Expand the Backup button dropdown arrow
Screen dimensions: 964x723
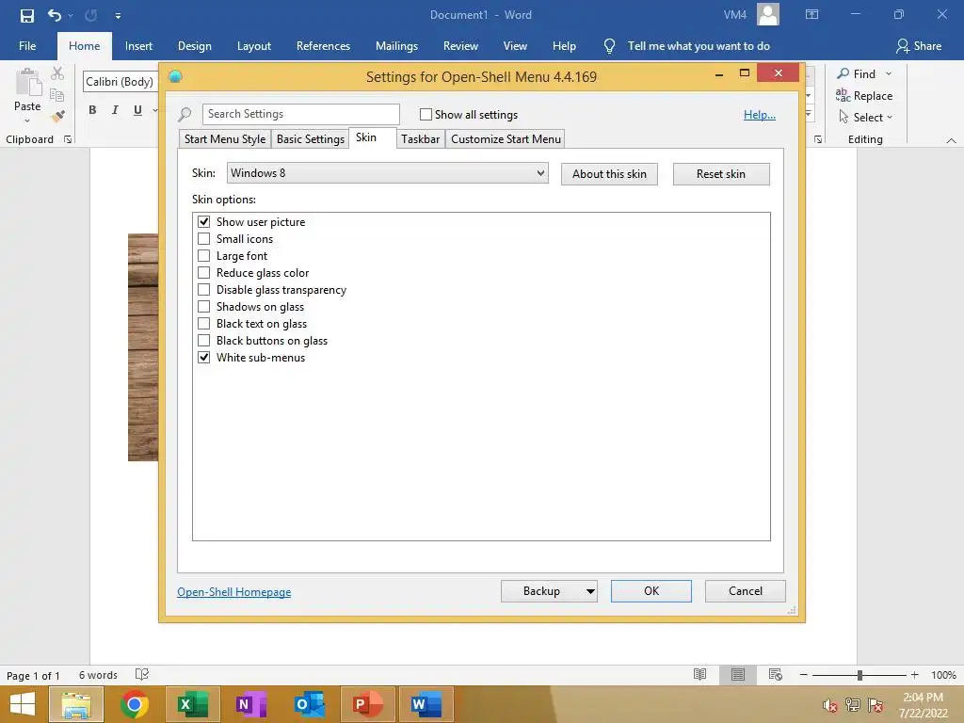pyautogui.click(x=590, y=591)
